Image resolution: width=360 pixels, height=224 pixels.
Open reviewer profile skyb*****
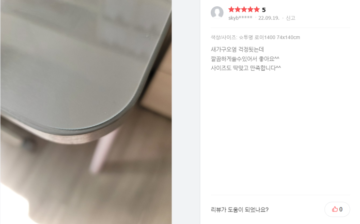(x=240, y=18)
